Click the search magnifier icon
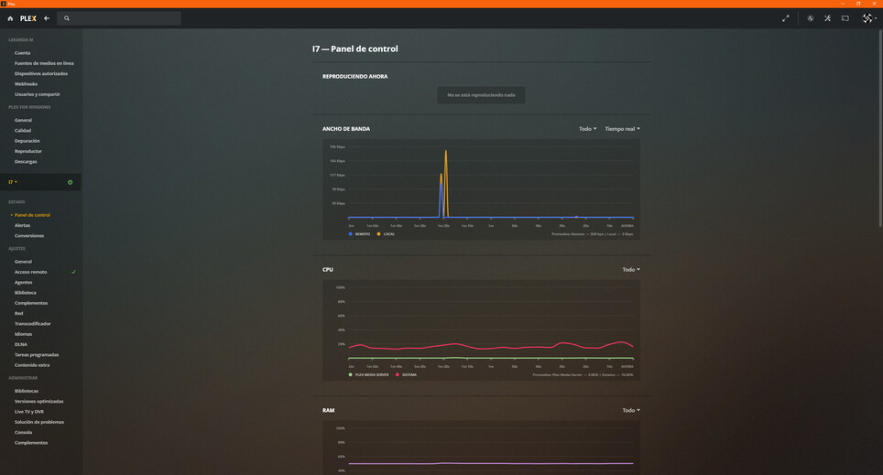This screenshot has width=883, height=475. coord(67,18)
